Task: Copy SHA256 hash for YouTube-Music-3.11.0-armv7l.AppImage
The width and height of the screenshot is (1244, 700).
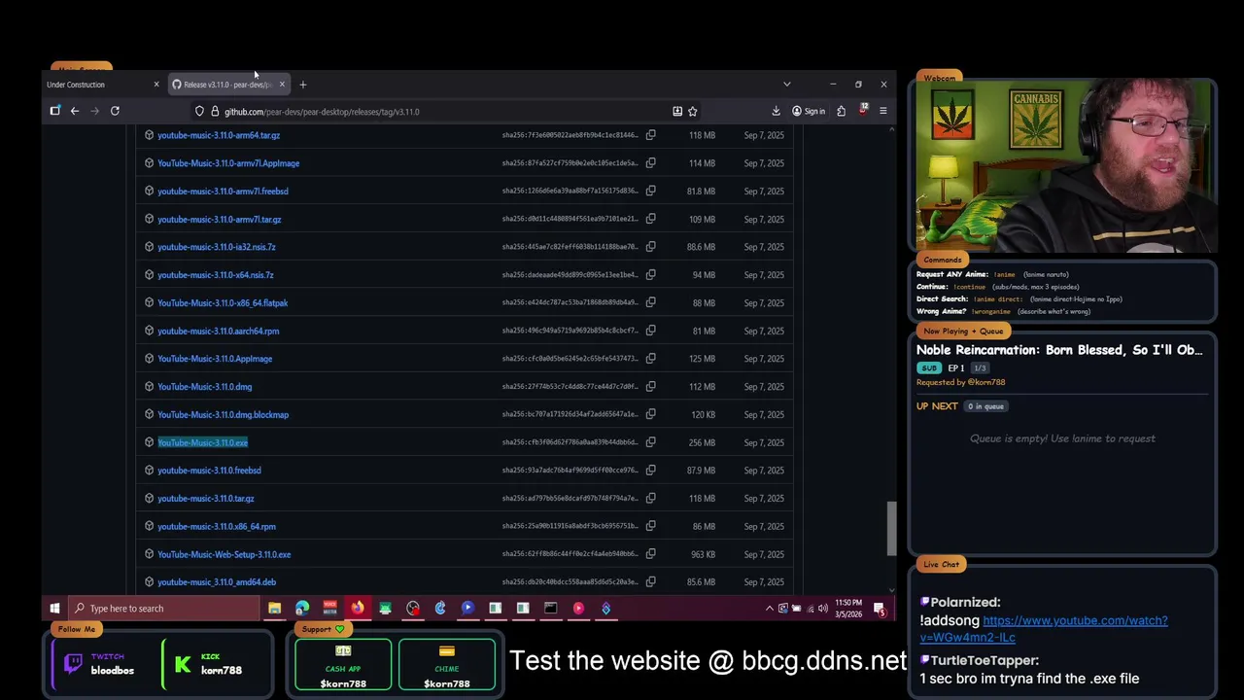Action: coord(650,163)
